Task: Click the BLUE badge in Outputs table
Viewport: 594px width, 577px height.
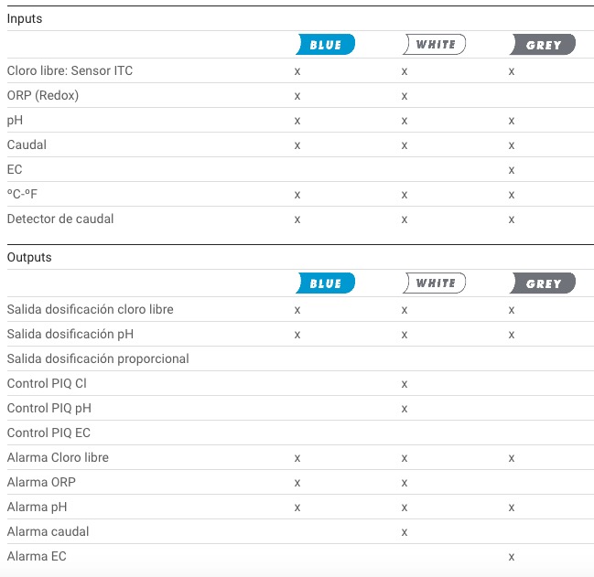Action: pos(326,283)
